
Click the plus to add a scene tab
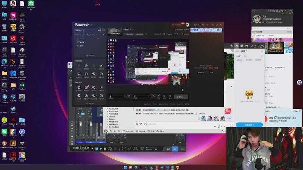103,35
